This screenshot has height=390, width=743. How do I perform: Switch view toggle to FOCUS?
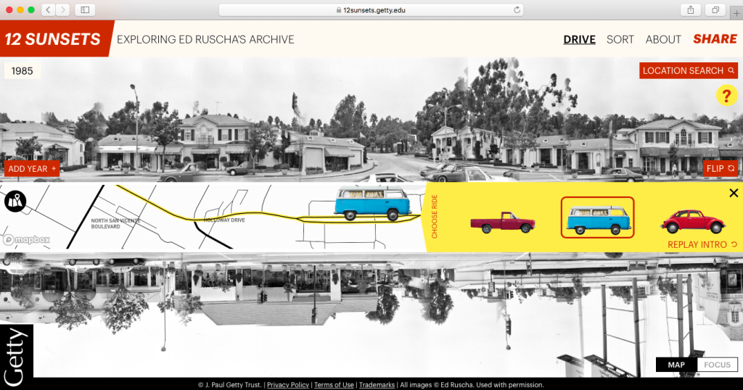(717, 365)
